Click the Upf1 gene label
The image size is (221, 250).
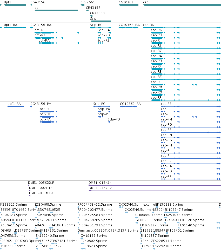click(x=8, y=2)
